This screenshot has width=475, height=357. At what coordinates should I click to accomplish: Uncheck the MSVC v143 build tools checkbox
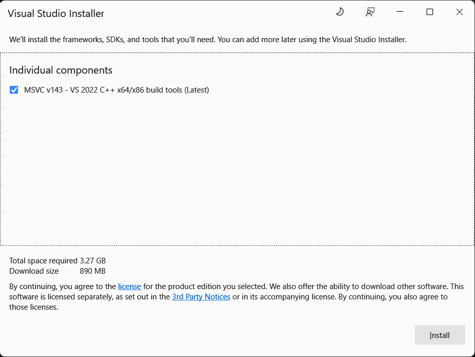[x=14, y=90]
